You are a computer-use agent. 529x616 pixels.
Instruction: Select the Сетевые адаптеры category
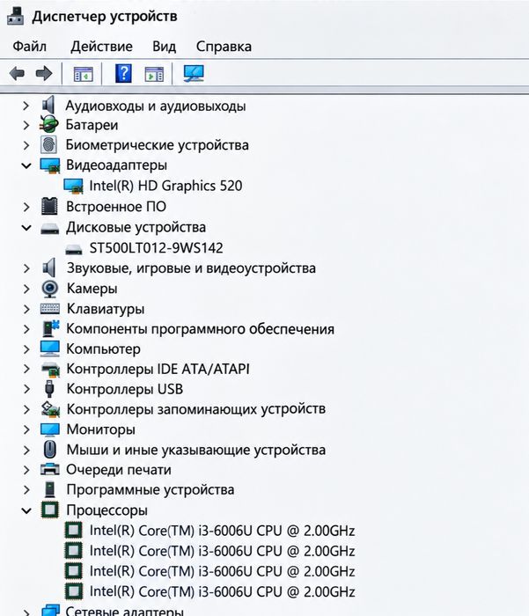124,611
